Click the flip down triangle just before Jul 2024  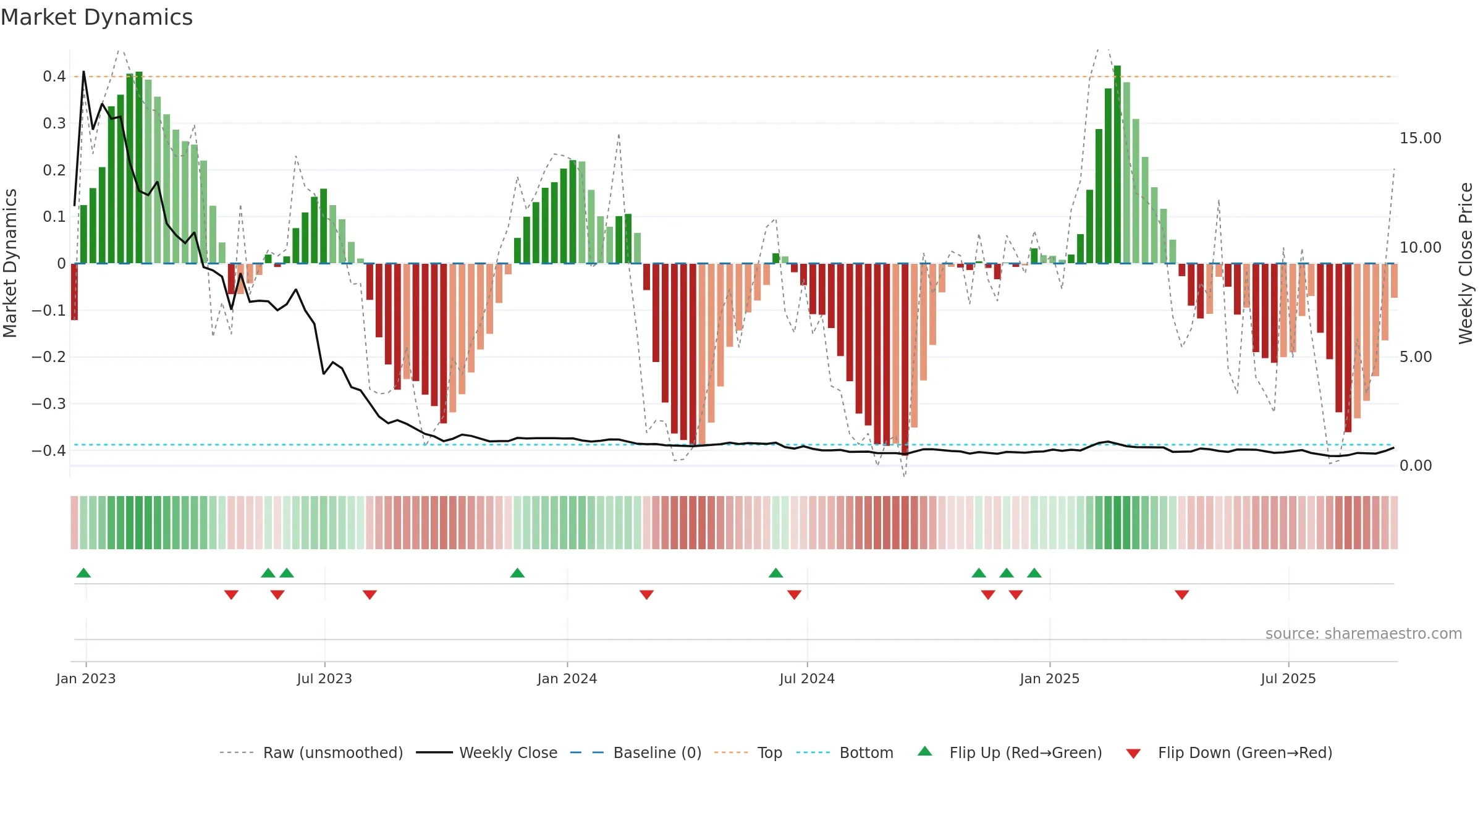(x=794, y=595)
